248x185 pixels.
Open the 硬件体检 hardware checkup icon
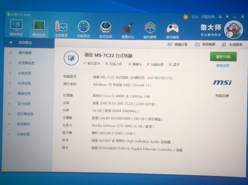(x=16, y=26)
